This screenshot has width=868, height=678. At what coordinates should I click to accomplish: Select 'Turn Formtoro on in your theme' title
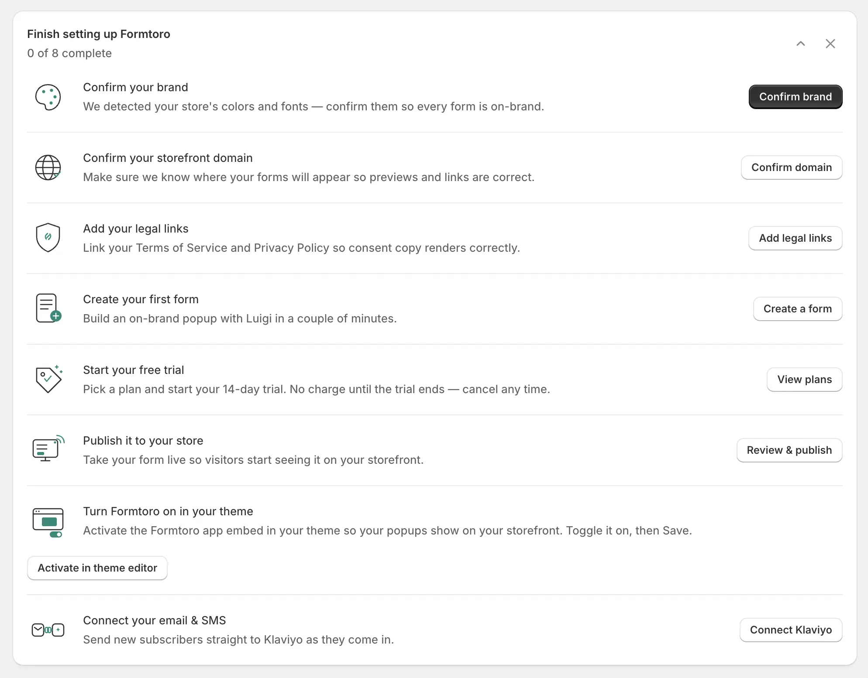168,511
